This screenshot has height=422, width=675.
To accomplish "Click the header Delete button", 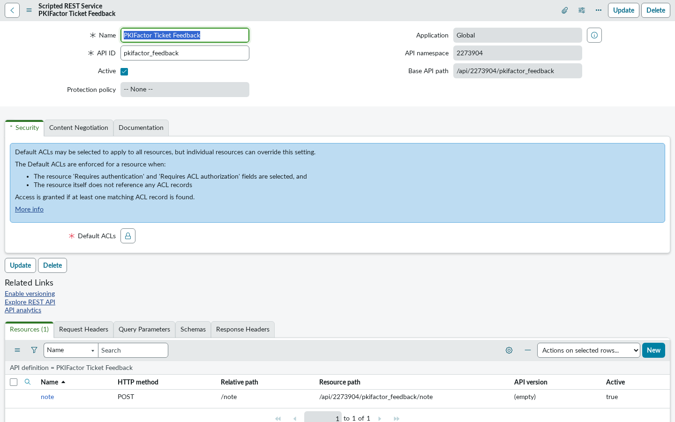I will [x=656, y=10].
